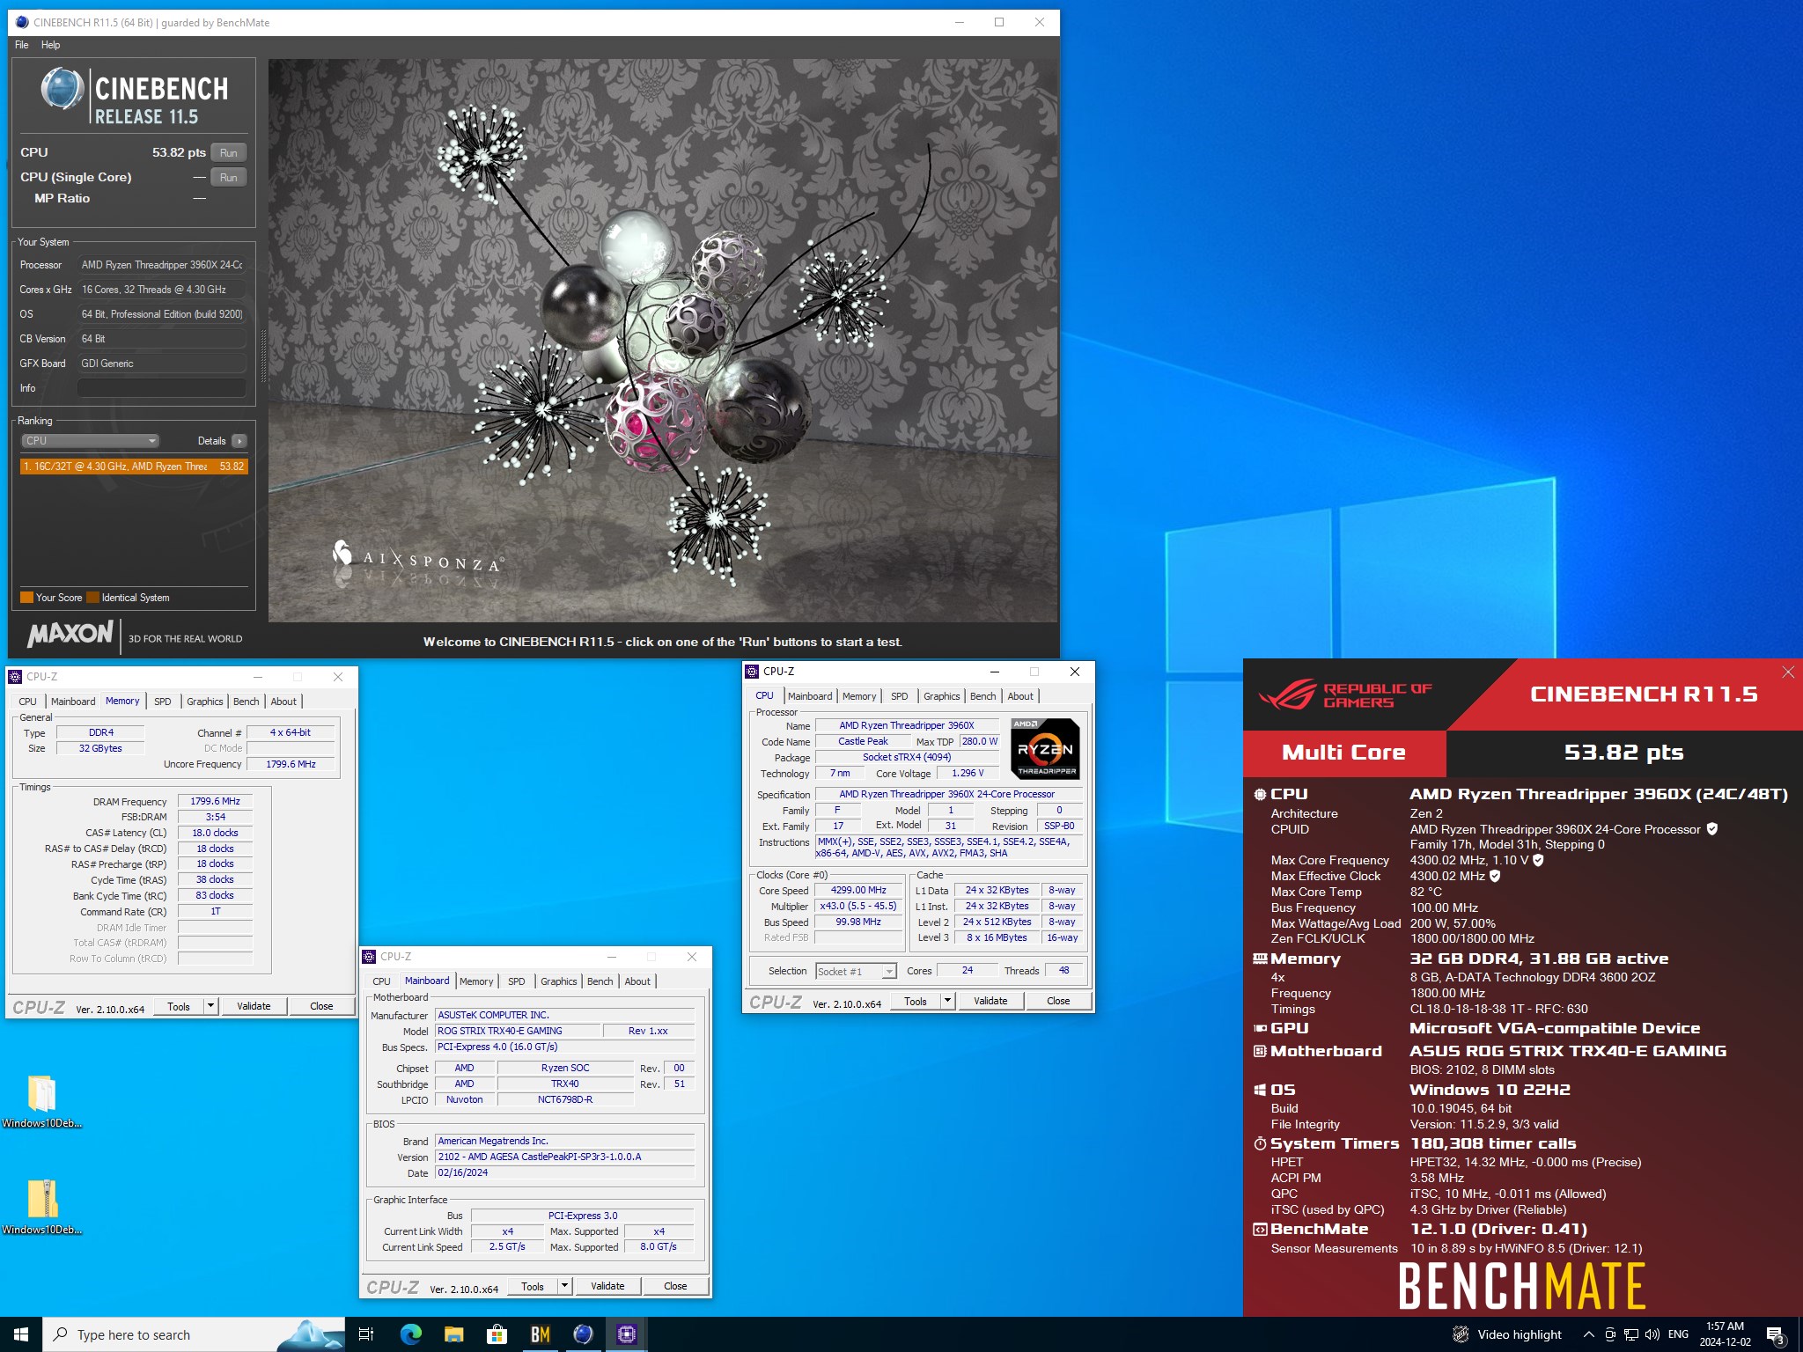Viewport: 1803px width, 1352px height.
Task: Click the Ryzen Threadripper logo in CPU-Z
Action: 1045,749
